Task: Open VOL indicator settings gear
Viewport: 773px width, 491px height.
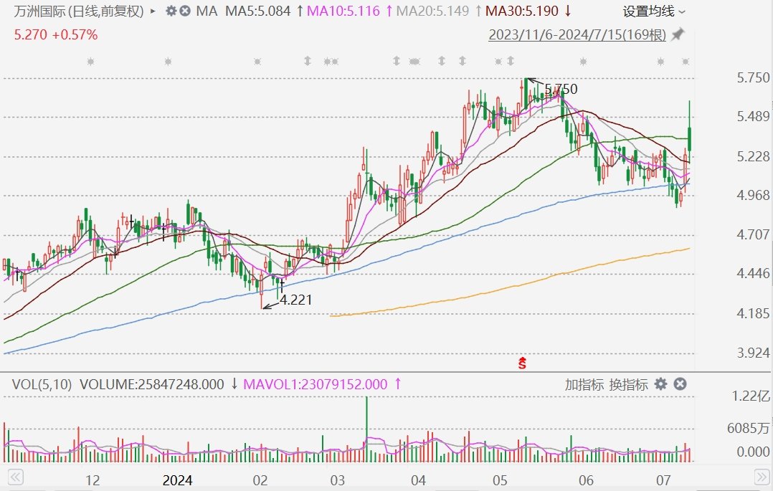Action: (660, 384)
